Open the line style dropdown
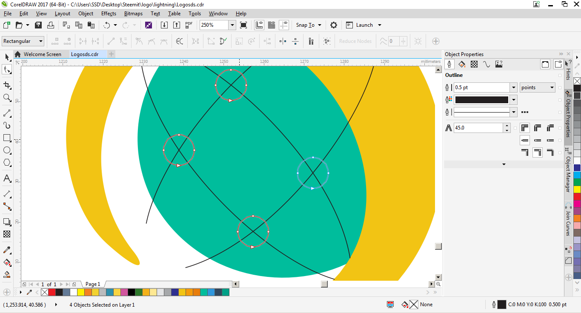This screenshot has height=313, width=581. [x=514, y=112]
